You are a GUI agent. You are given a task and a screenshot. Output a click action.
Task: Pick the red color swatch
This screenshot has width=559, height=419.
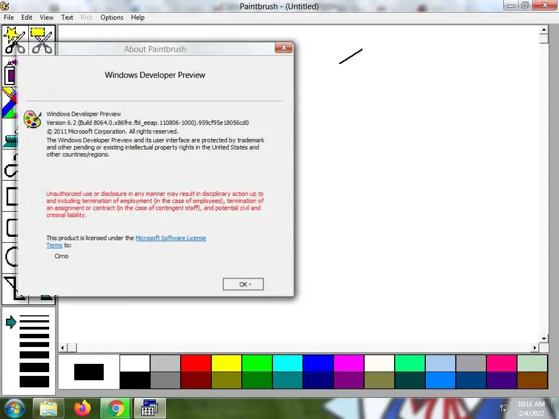click(x=196, y=363)
